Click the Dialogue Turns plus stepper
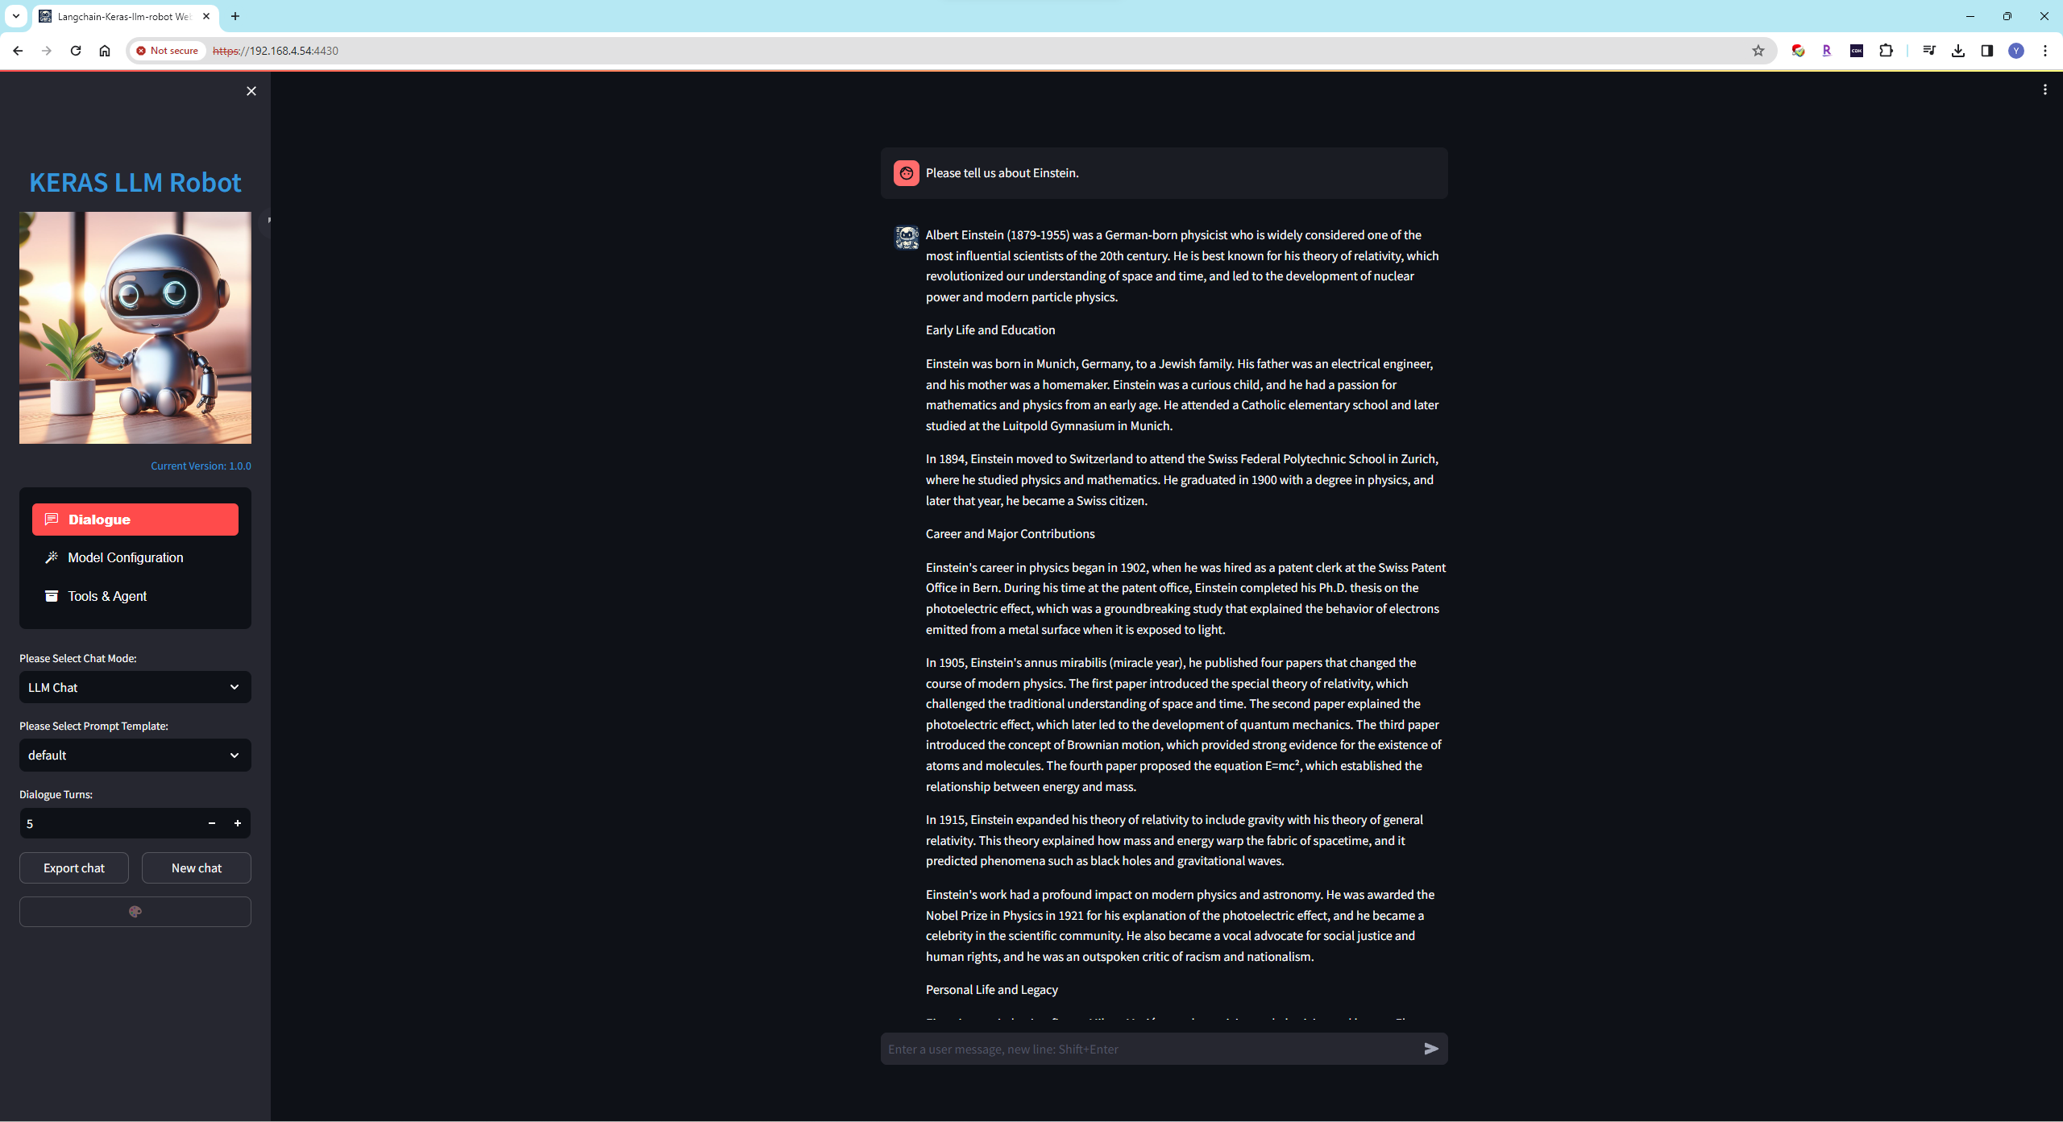 point(238,823)
